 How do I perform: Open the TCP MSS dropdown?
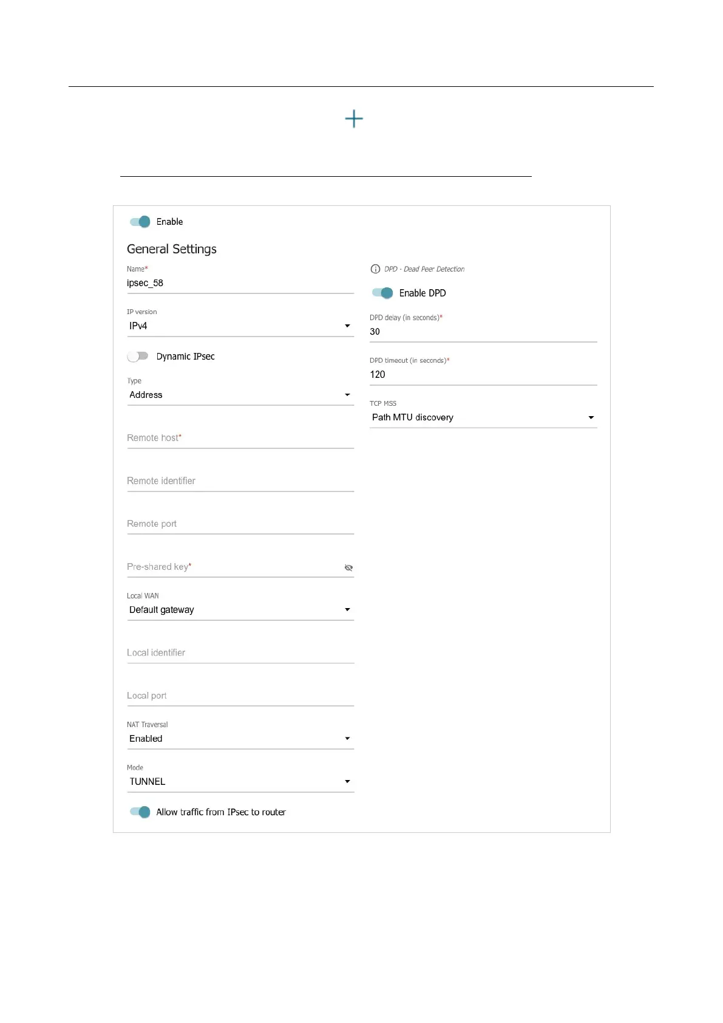point(483,417)
